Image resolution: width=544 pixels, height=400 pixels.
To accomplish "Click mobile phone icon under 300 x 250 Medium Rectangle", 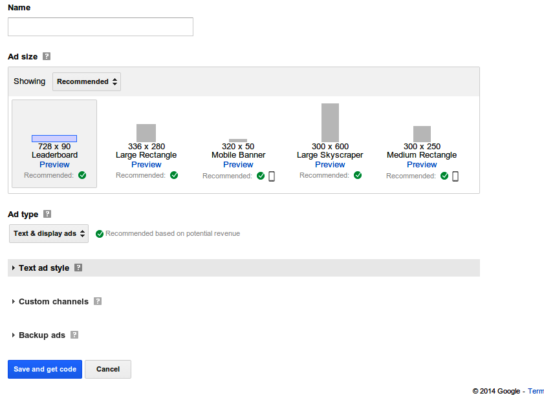I will coord(455,176).
